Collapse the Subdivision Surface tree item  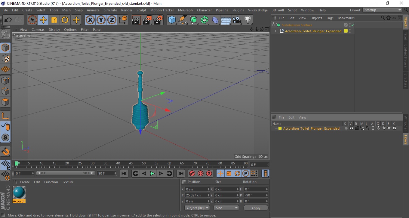[x=274, y=25]
